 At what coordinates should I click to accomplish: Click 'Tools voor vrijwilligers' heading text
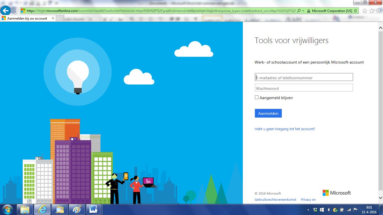point(291,41)
